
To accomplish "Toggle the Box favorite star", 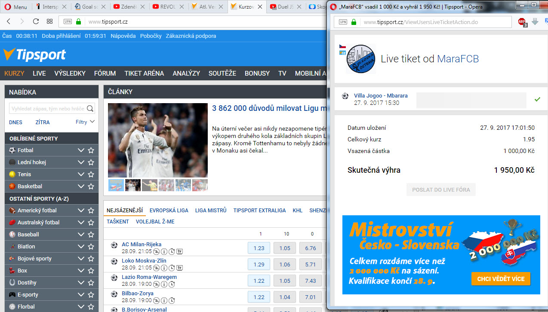I will 91,271.
